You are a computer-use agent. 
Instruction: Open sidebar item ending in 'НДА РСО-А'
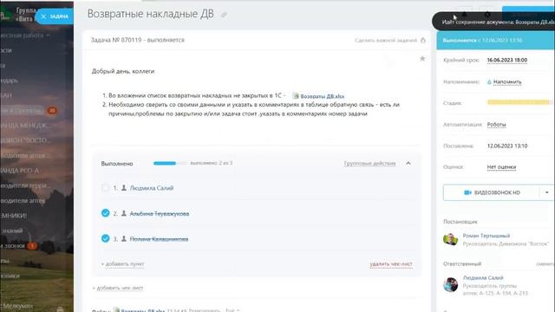20,171
